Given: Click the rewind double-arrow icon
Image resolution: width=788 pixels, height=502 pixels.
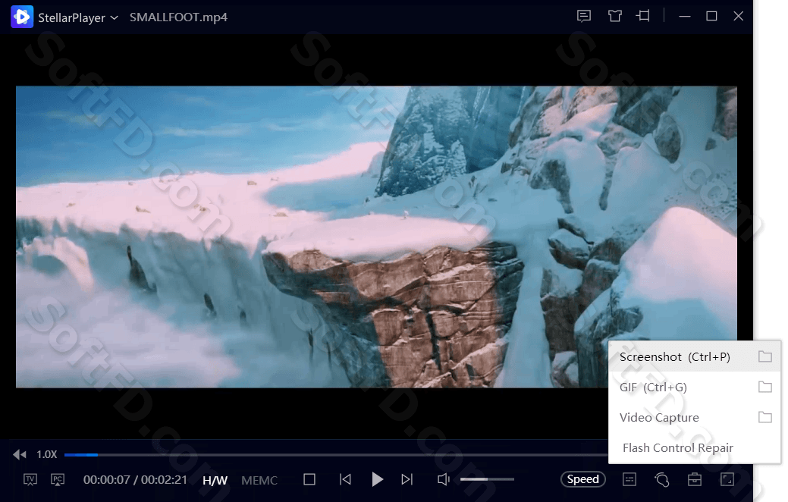Looking at the screenshot, I should tap(20, 455).
